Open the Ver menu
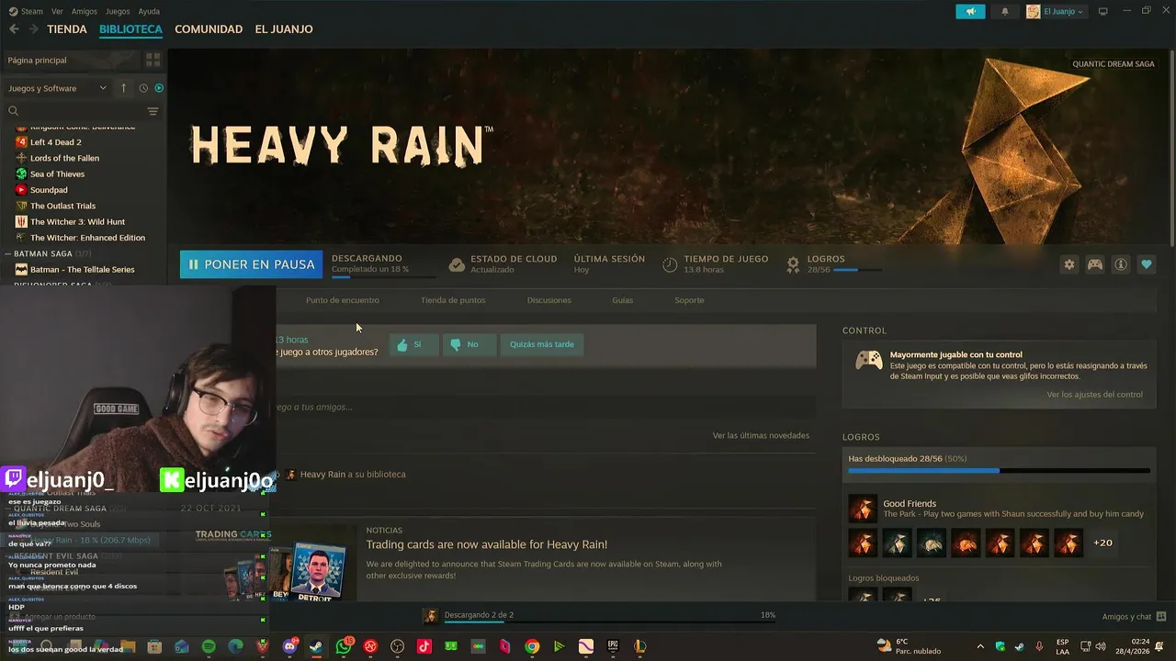 58,11
